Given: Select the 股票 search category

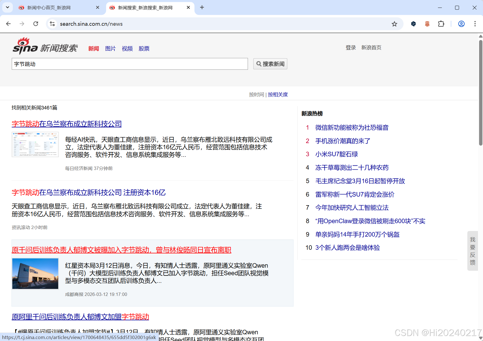Looking at the screenshot, I should tap(144, 48).
